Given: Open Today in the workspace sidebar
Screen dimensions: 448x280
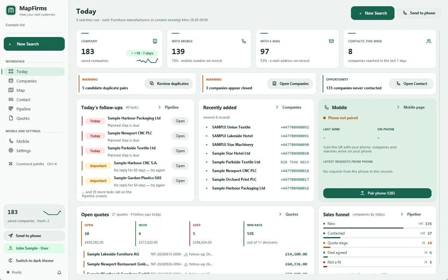Looking at the screenshot, I should [x=34, y=72].
